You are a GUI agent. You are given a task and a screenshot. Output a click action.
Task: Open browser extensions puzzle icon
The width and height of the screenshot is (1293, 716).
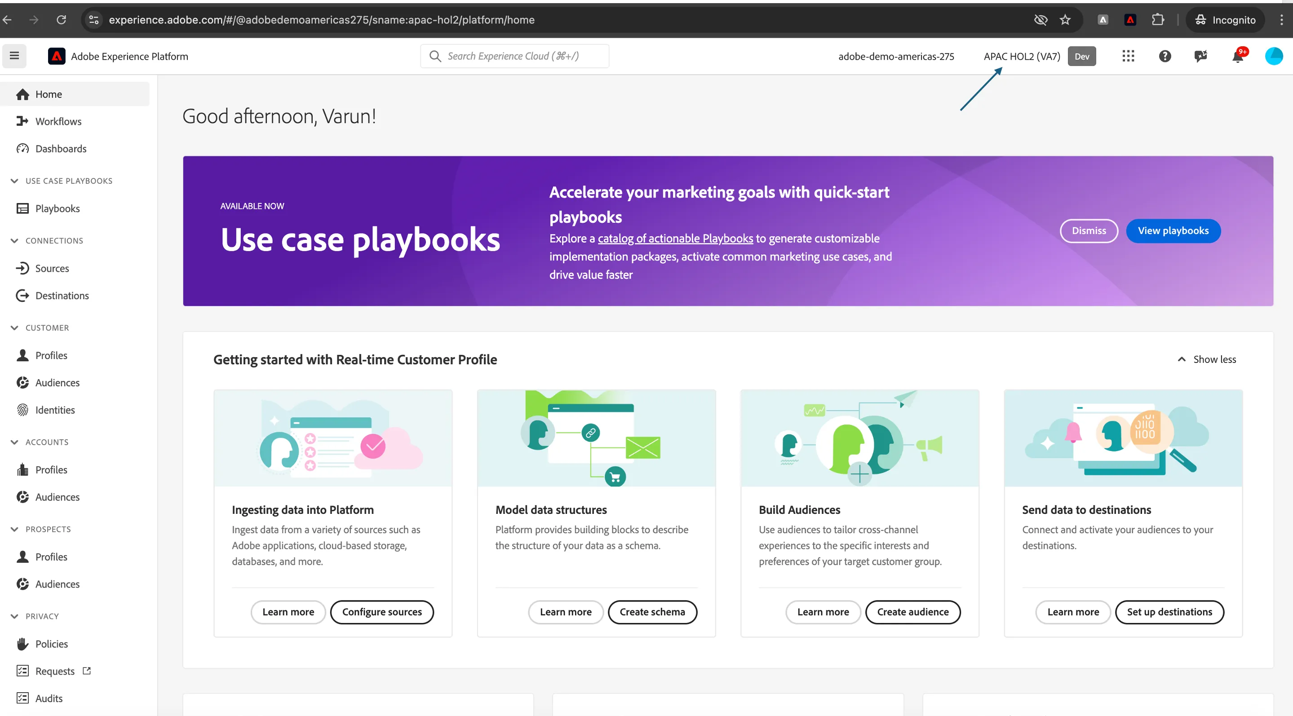[1157, 20]
